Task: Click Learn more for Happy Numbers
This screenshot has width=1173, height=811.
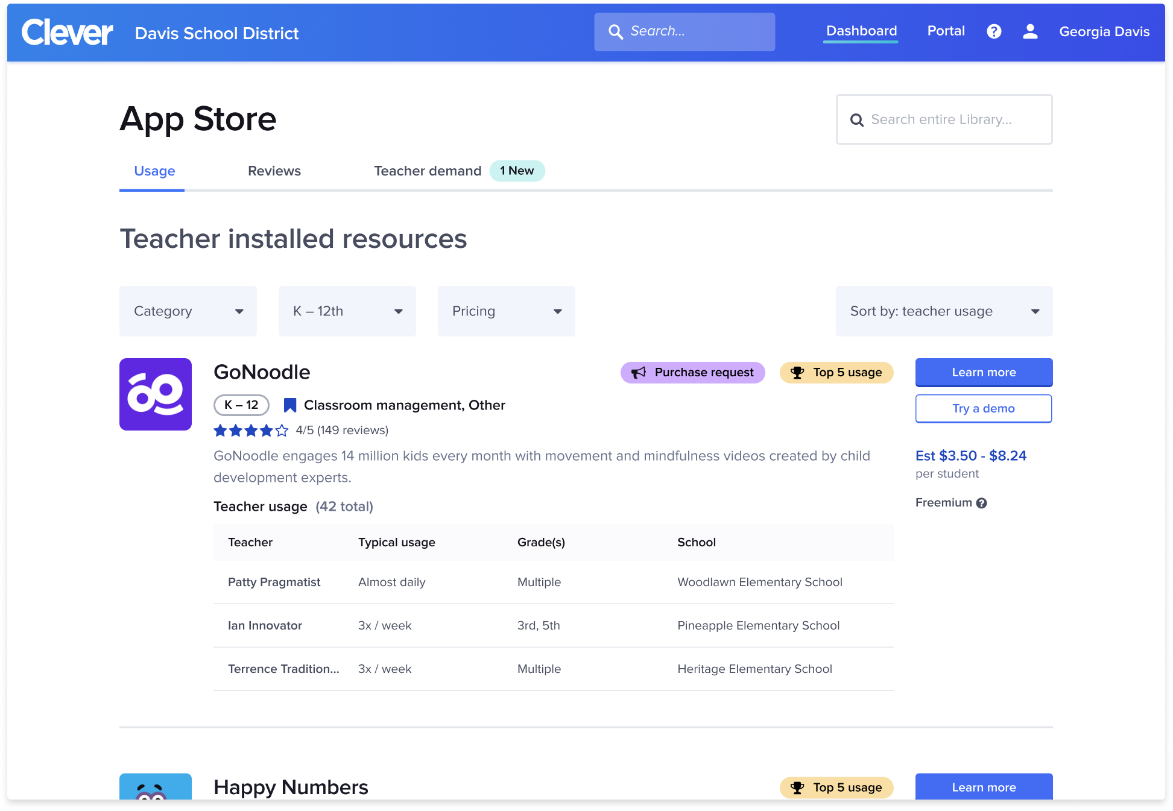Action: (x=984, y=786)
